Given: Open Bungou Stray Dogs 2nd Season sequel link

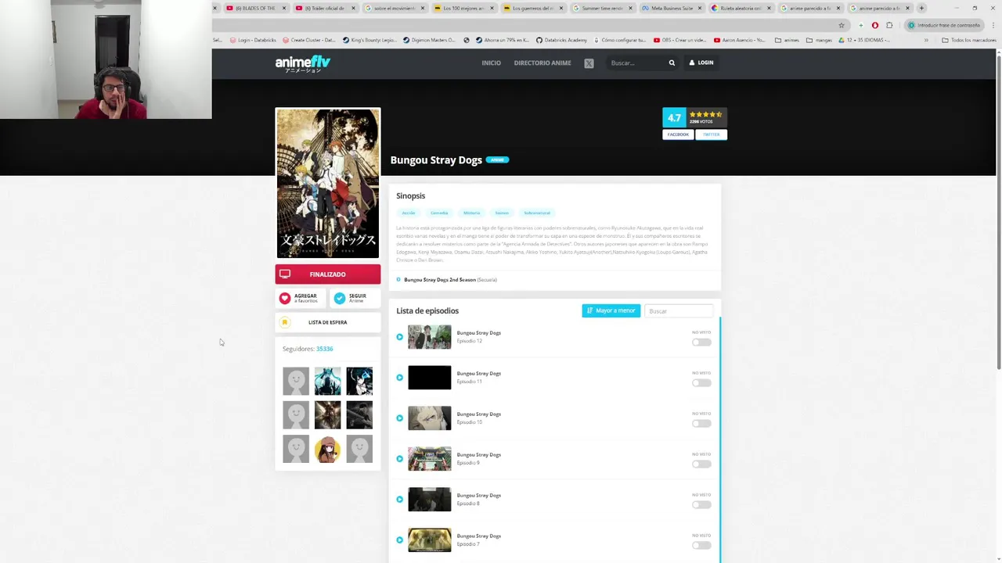Looking at the screenshot, I should (439, 280).
